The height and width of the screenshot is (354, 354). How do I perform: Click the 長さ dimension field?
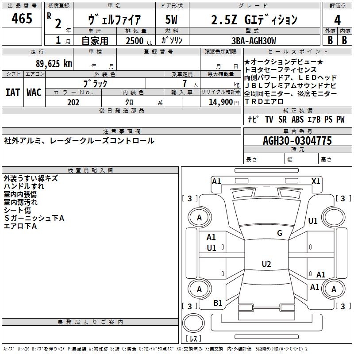click(x=264, y=159)
